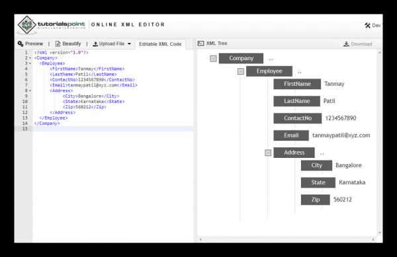
Task: Click the XML Tree panel icon
Action: (200, 43)
